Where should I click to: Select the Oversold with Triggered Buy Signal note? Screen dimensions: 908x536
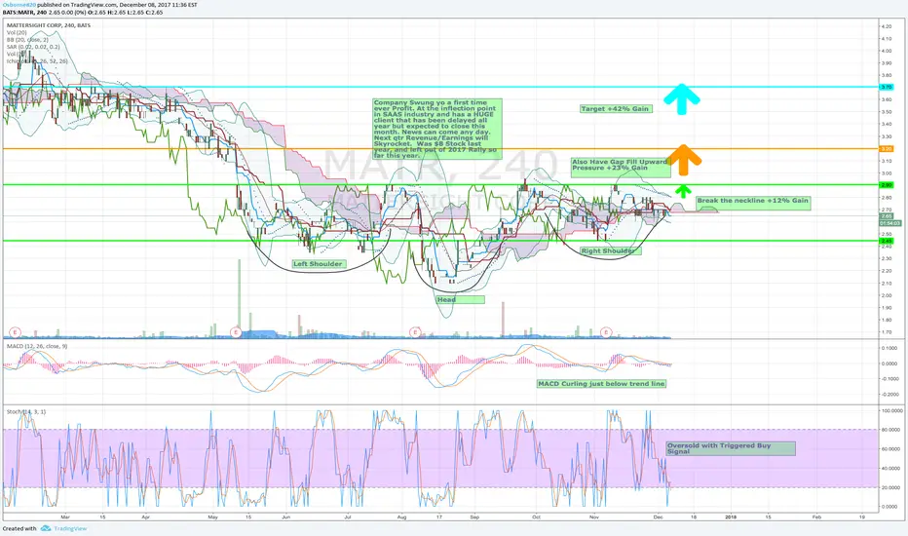coord(731,448)
